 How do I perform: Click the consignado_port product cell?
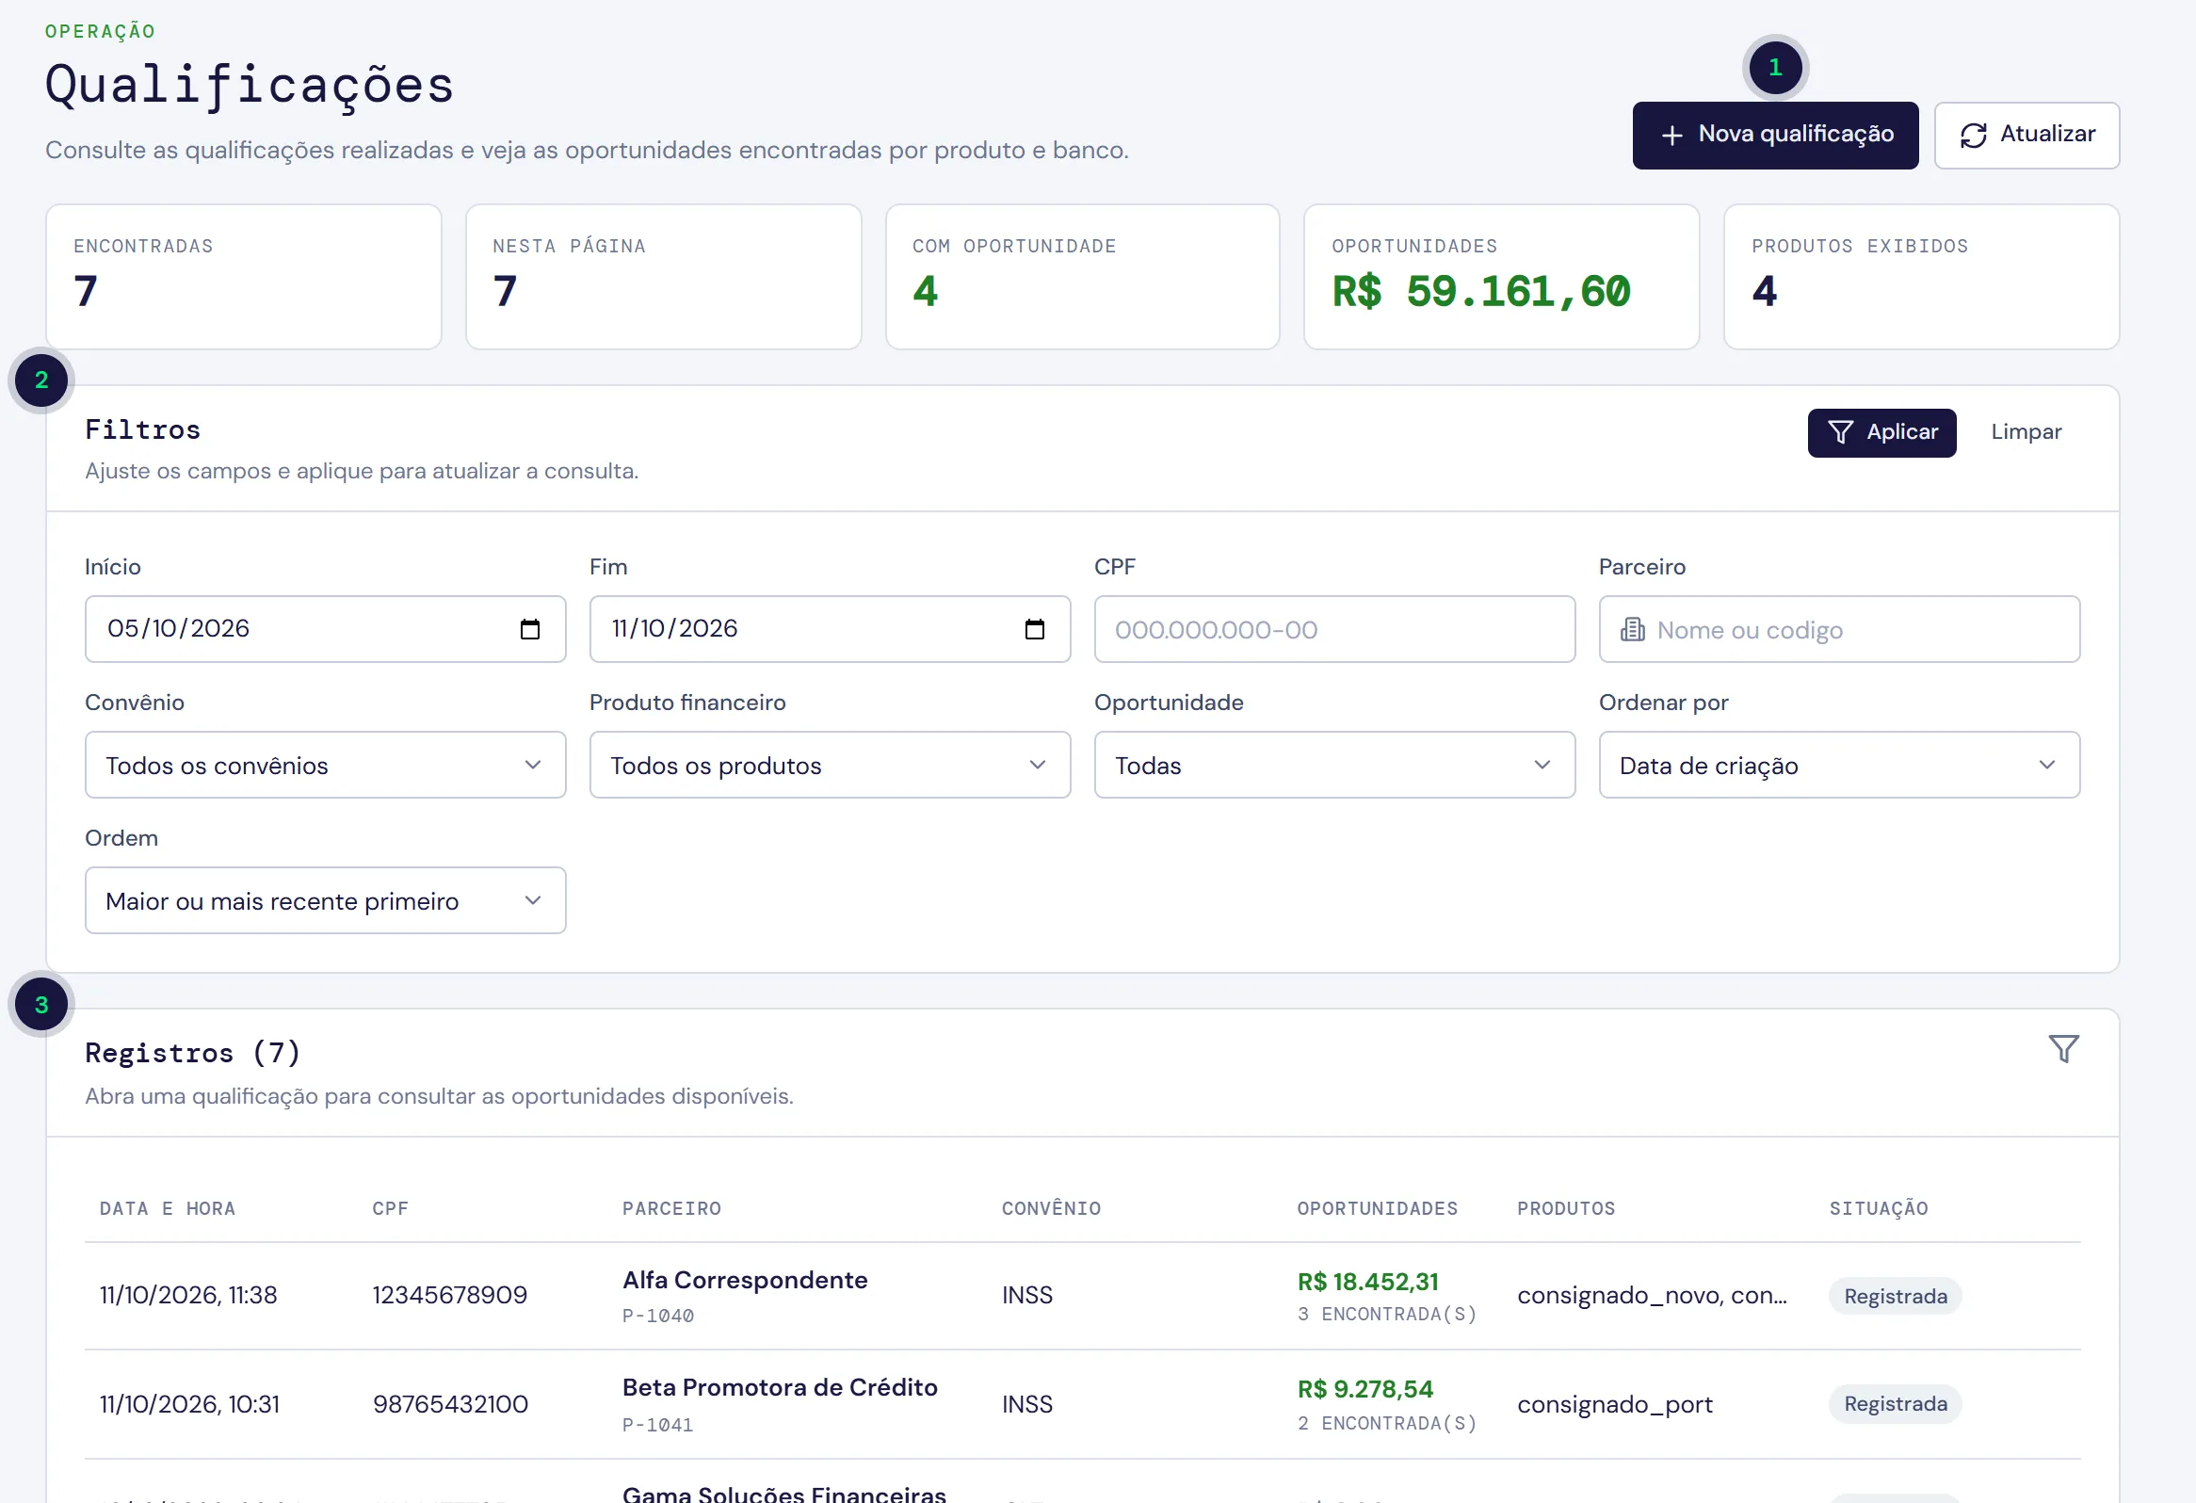1614,1405
